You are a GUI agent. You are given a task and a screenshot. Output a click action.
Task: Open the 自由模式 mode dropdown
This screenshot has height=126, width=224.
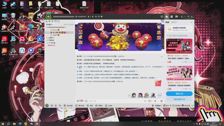[50, 25]
